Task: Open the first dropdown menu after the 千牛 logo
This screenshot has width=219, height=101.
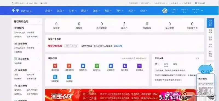Action: click(49, 11)
